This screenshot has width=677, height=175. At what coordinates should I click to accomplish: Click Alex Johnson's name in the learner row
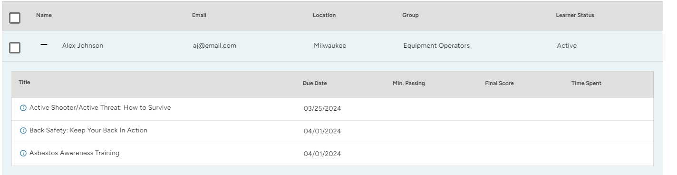pyautogui.click(x=83, y=46)
